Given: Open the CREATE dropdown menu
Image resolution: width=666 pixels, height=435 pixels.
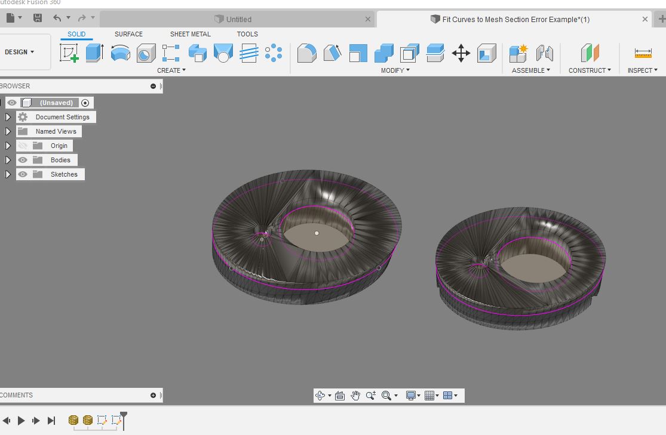Looking at the screenshot, I should click(171, 70).
